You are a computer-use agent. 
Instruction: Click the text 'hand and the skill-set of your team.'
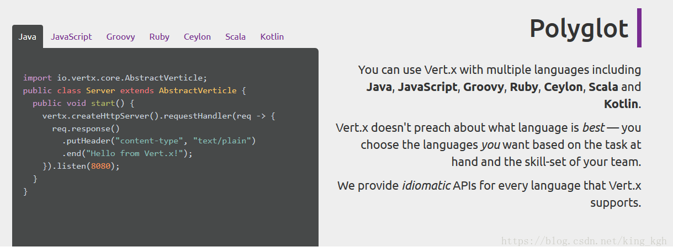[546, 162]
